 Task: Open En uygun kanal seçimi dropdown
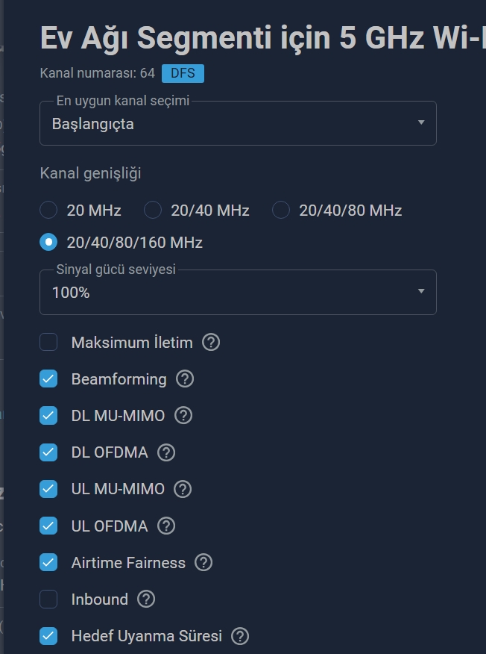[238, 123]
